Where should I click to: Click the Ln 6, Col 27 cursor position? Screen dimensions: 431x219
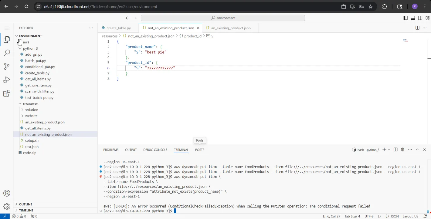(x=331, y=216)
